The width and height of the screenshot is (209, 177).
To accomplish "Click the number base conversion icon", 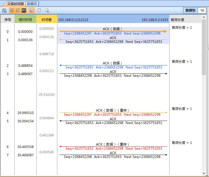I will point(4,10).
